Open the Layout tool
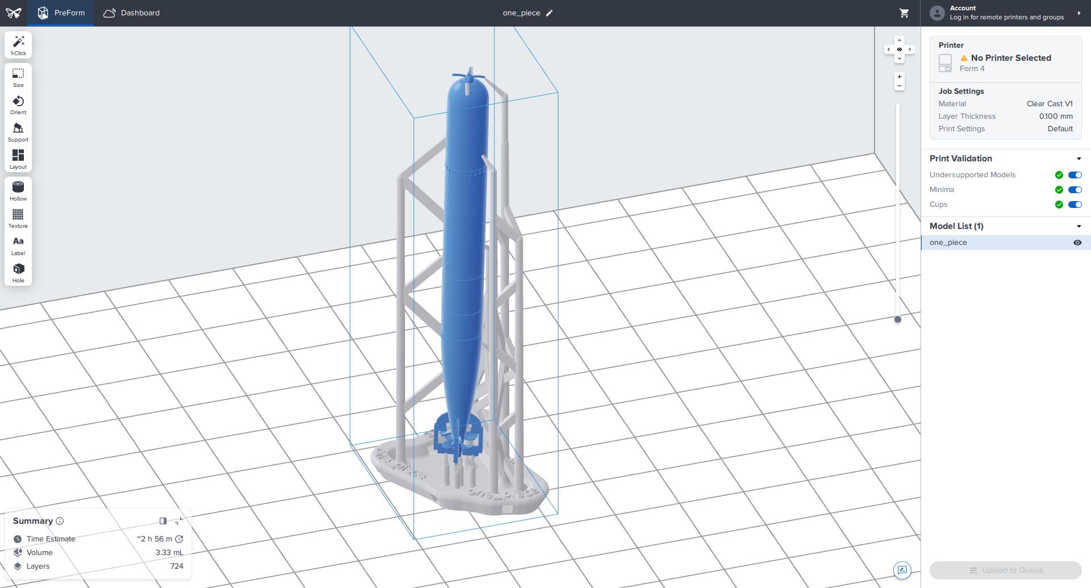 pos(18,160)
